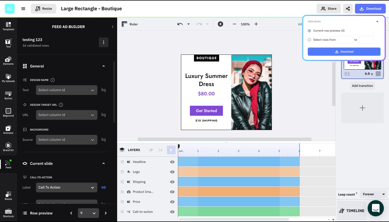
Task: Open the Call To Action label dropdown
Action: 67,187
